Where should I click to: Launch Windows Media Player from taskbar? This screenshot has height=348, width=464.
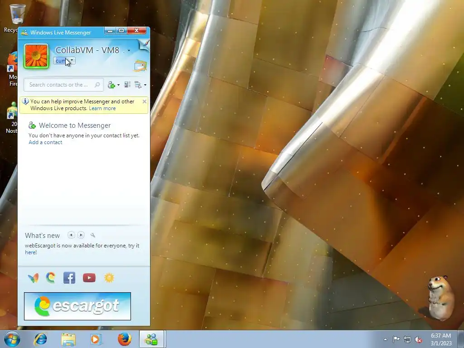96,339
